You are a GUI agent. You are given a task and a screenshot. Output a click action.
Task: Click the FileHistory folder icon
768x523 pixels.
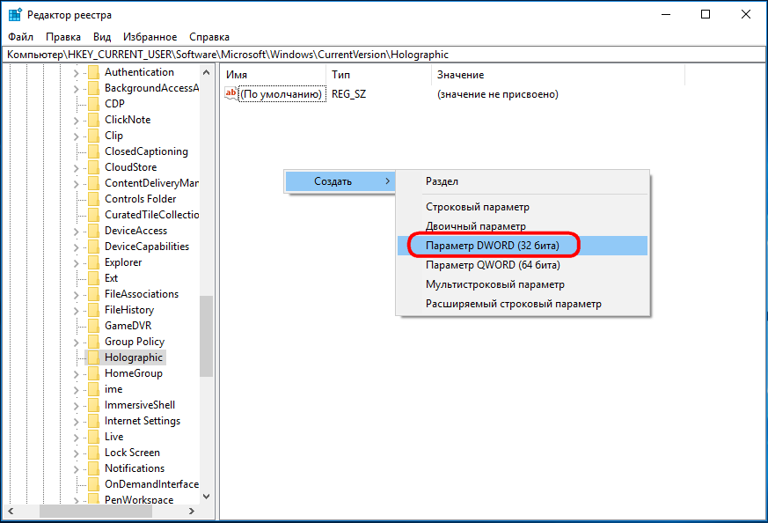[x=93, y=310]
